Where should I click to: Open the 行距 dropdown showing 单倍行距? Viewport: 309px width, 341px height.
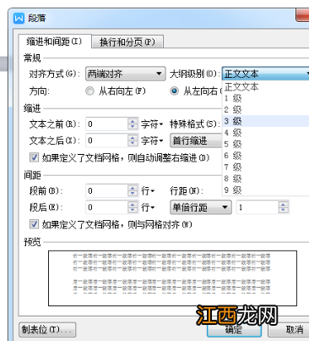(201, 207)
